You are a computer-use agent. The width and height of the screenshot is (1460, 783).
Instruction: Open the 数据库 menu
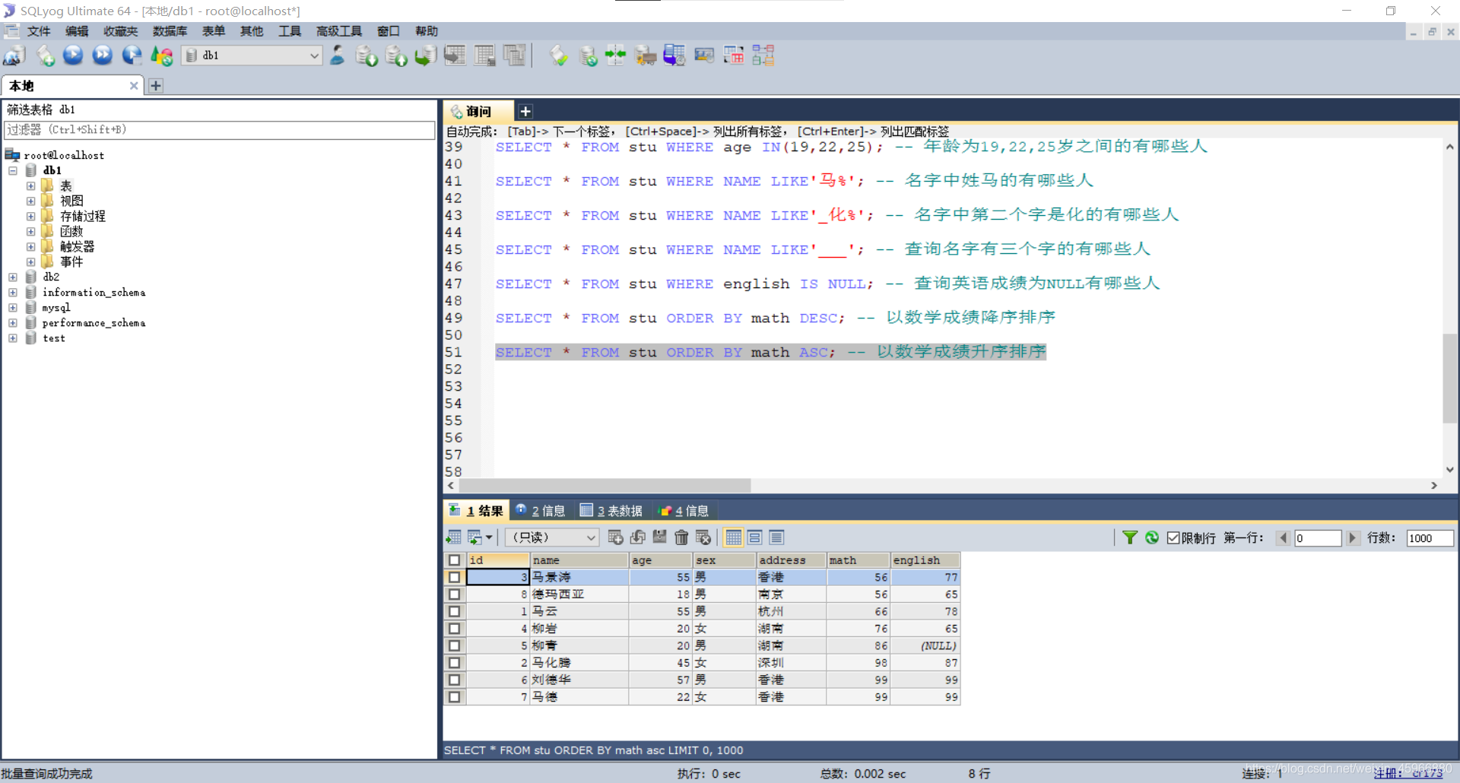(x=170, y=31)
